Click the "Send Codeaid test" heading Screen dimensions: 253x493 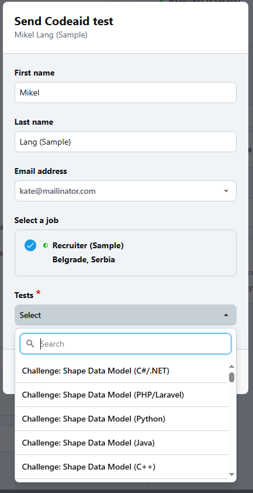[x=64, y=21]
